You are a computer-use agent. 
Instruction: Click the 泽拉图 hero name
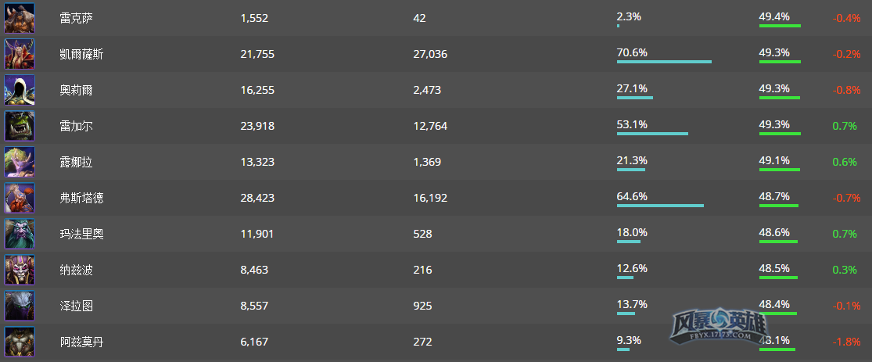click(76, 306)
